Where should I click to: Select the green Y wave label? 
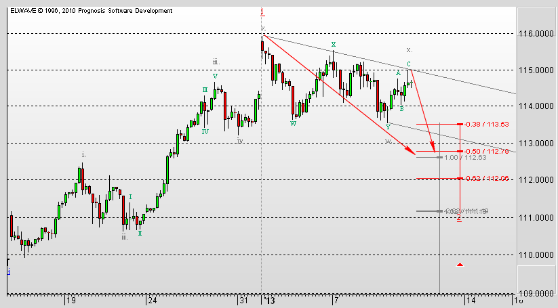point(388,127)
